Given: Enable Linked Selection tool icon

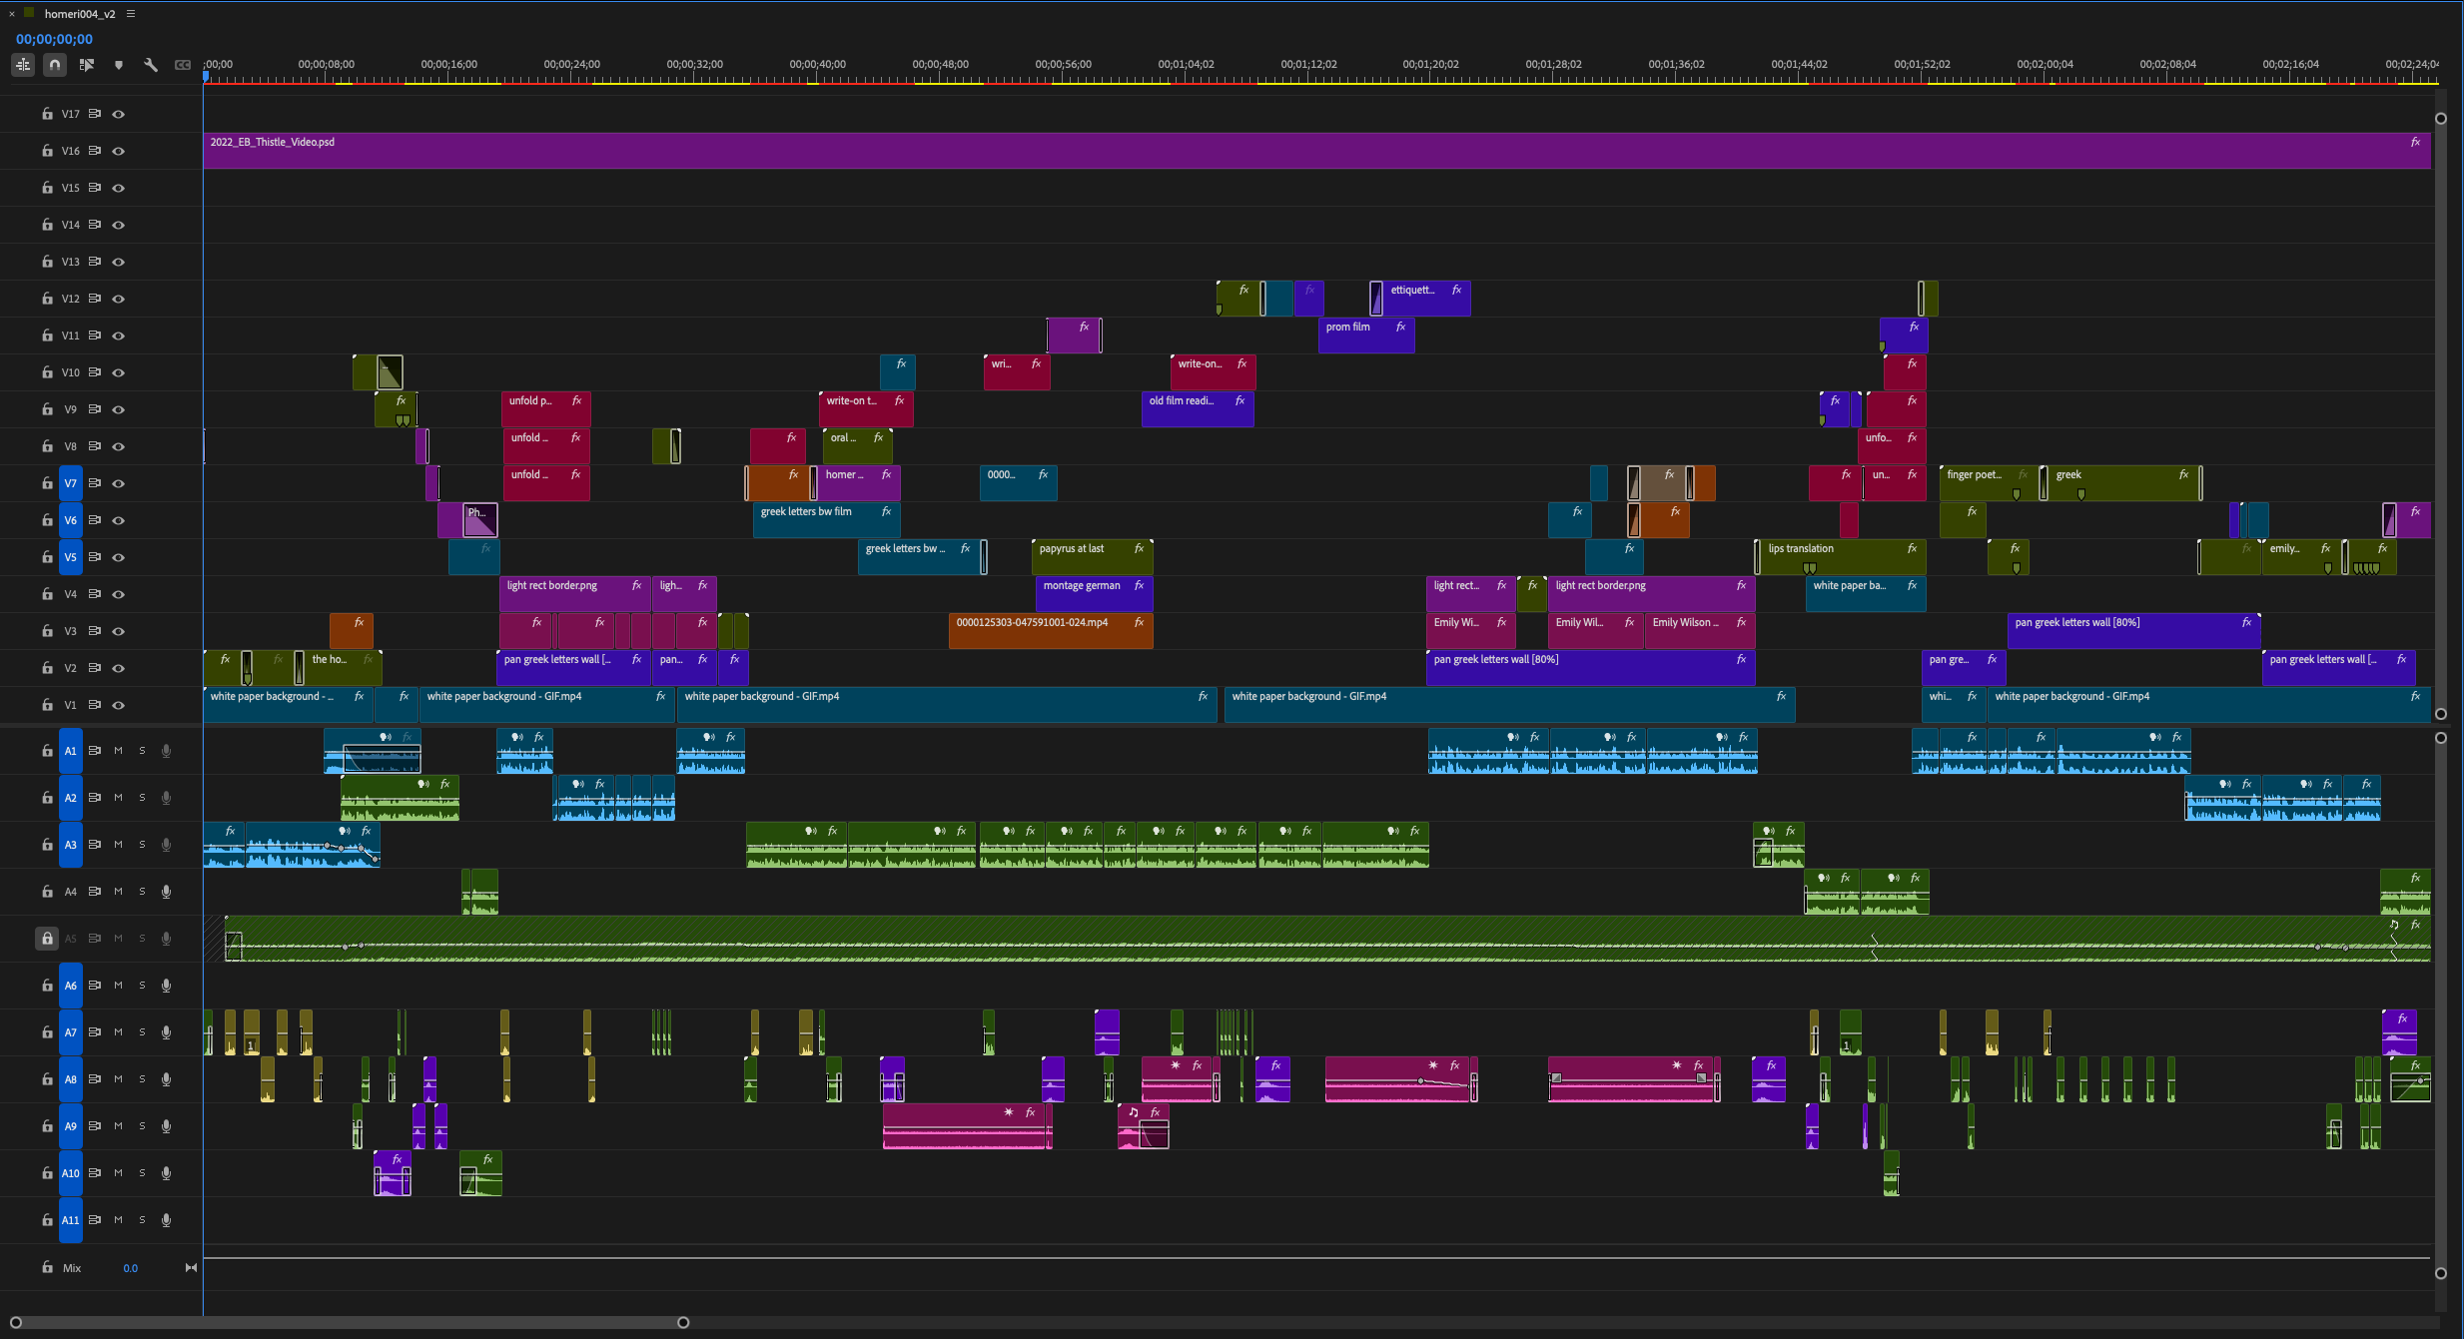Looking at the screenshot, I should 87,65.
